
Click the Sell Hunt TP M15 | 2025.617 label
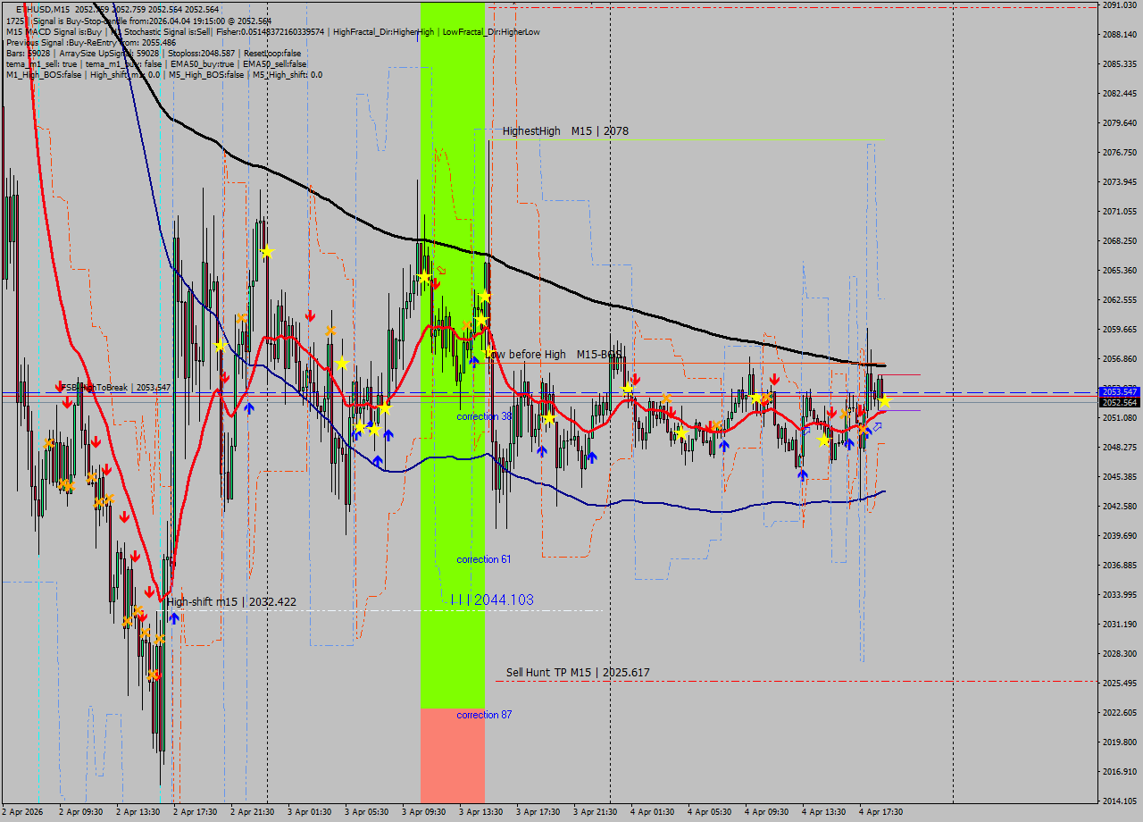[578, 673]
